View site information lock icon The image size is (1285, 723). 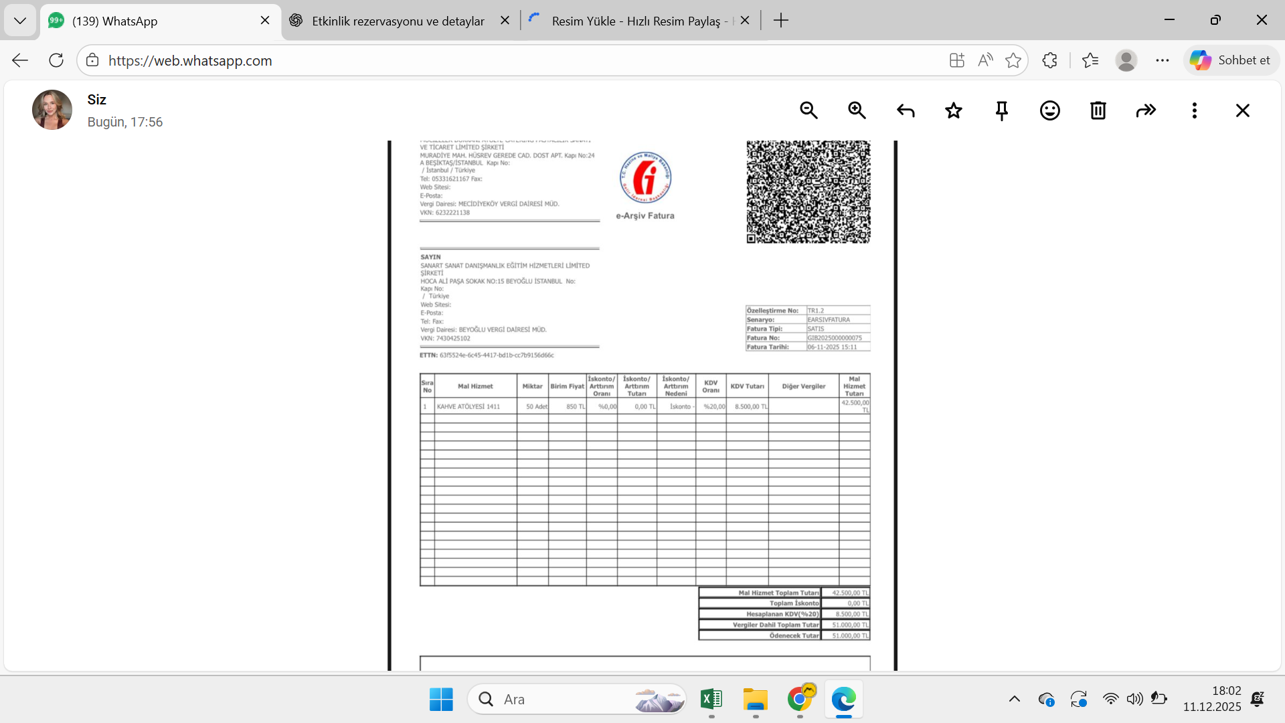[x=93, y=60]
